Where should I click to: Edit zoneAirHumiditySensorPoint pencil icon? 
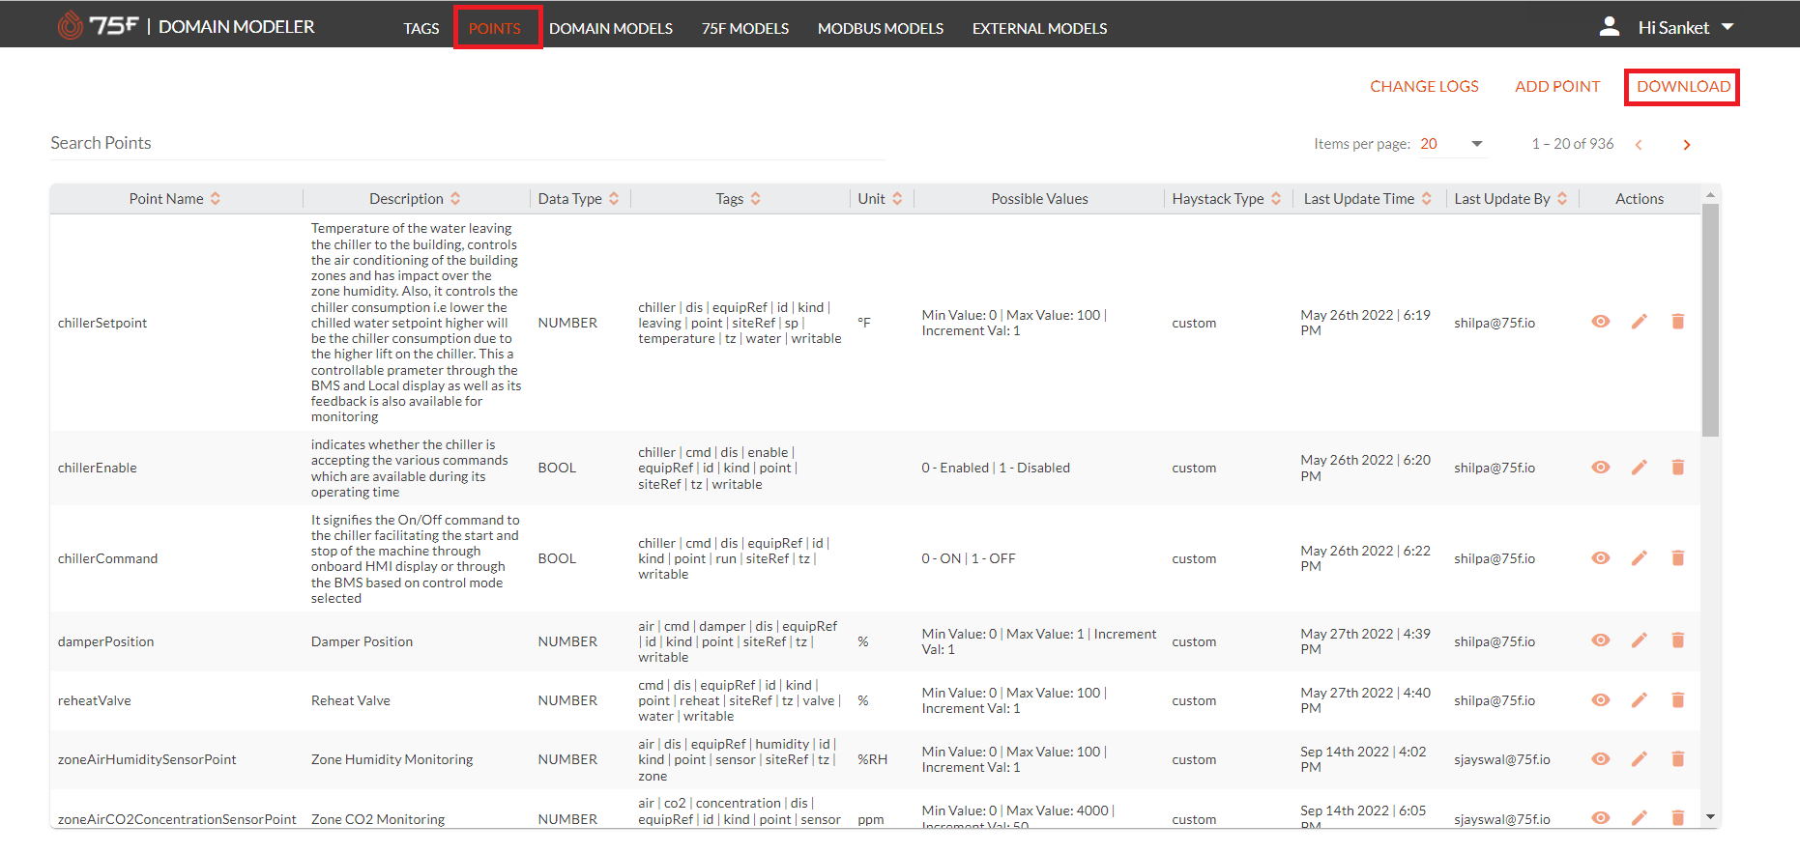click(x=1640, y=759)
